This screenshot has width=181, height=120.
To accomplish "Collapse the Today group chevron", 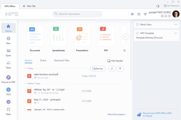I will (25, 68).
